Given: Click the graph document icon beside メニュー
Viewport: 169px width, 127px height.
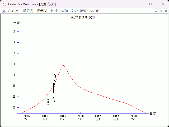Looking at the screenshot, I should tap(4, 11).
